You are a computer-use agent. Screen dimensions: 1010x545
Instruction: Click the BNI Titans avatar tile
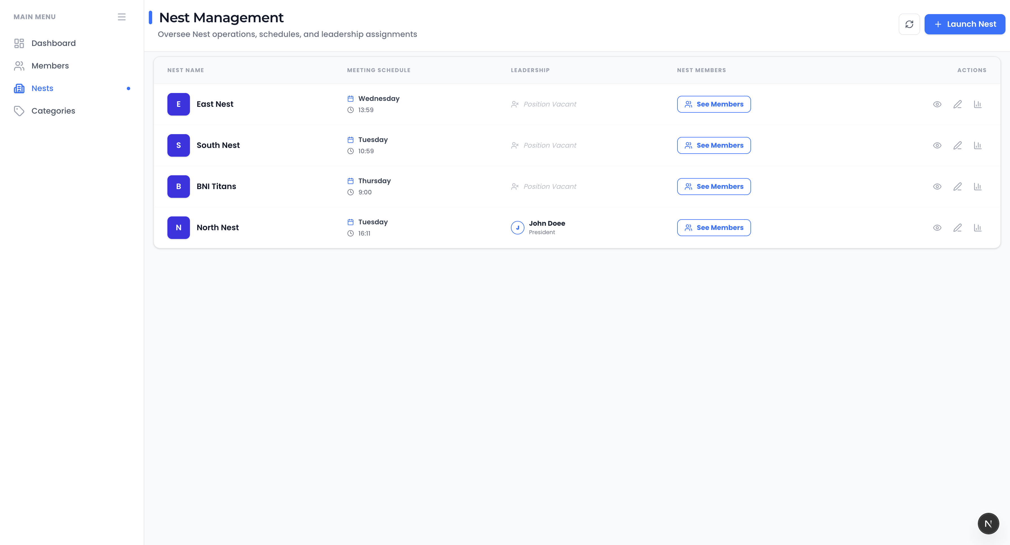tap(178, 187)
